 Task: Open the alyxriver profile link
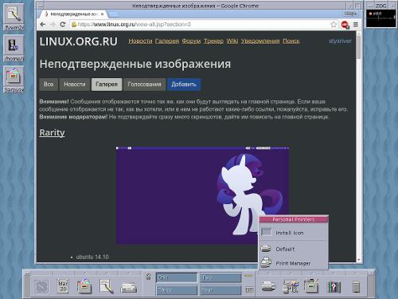tap(340, 41)
